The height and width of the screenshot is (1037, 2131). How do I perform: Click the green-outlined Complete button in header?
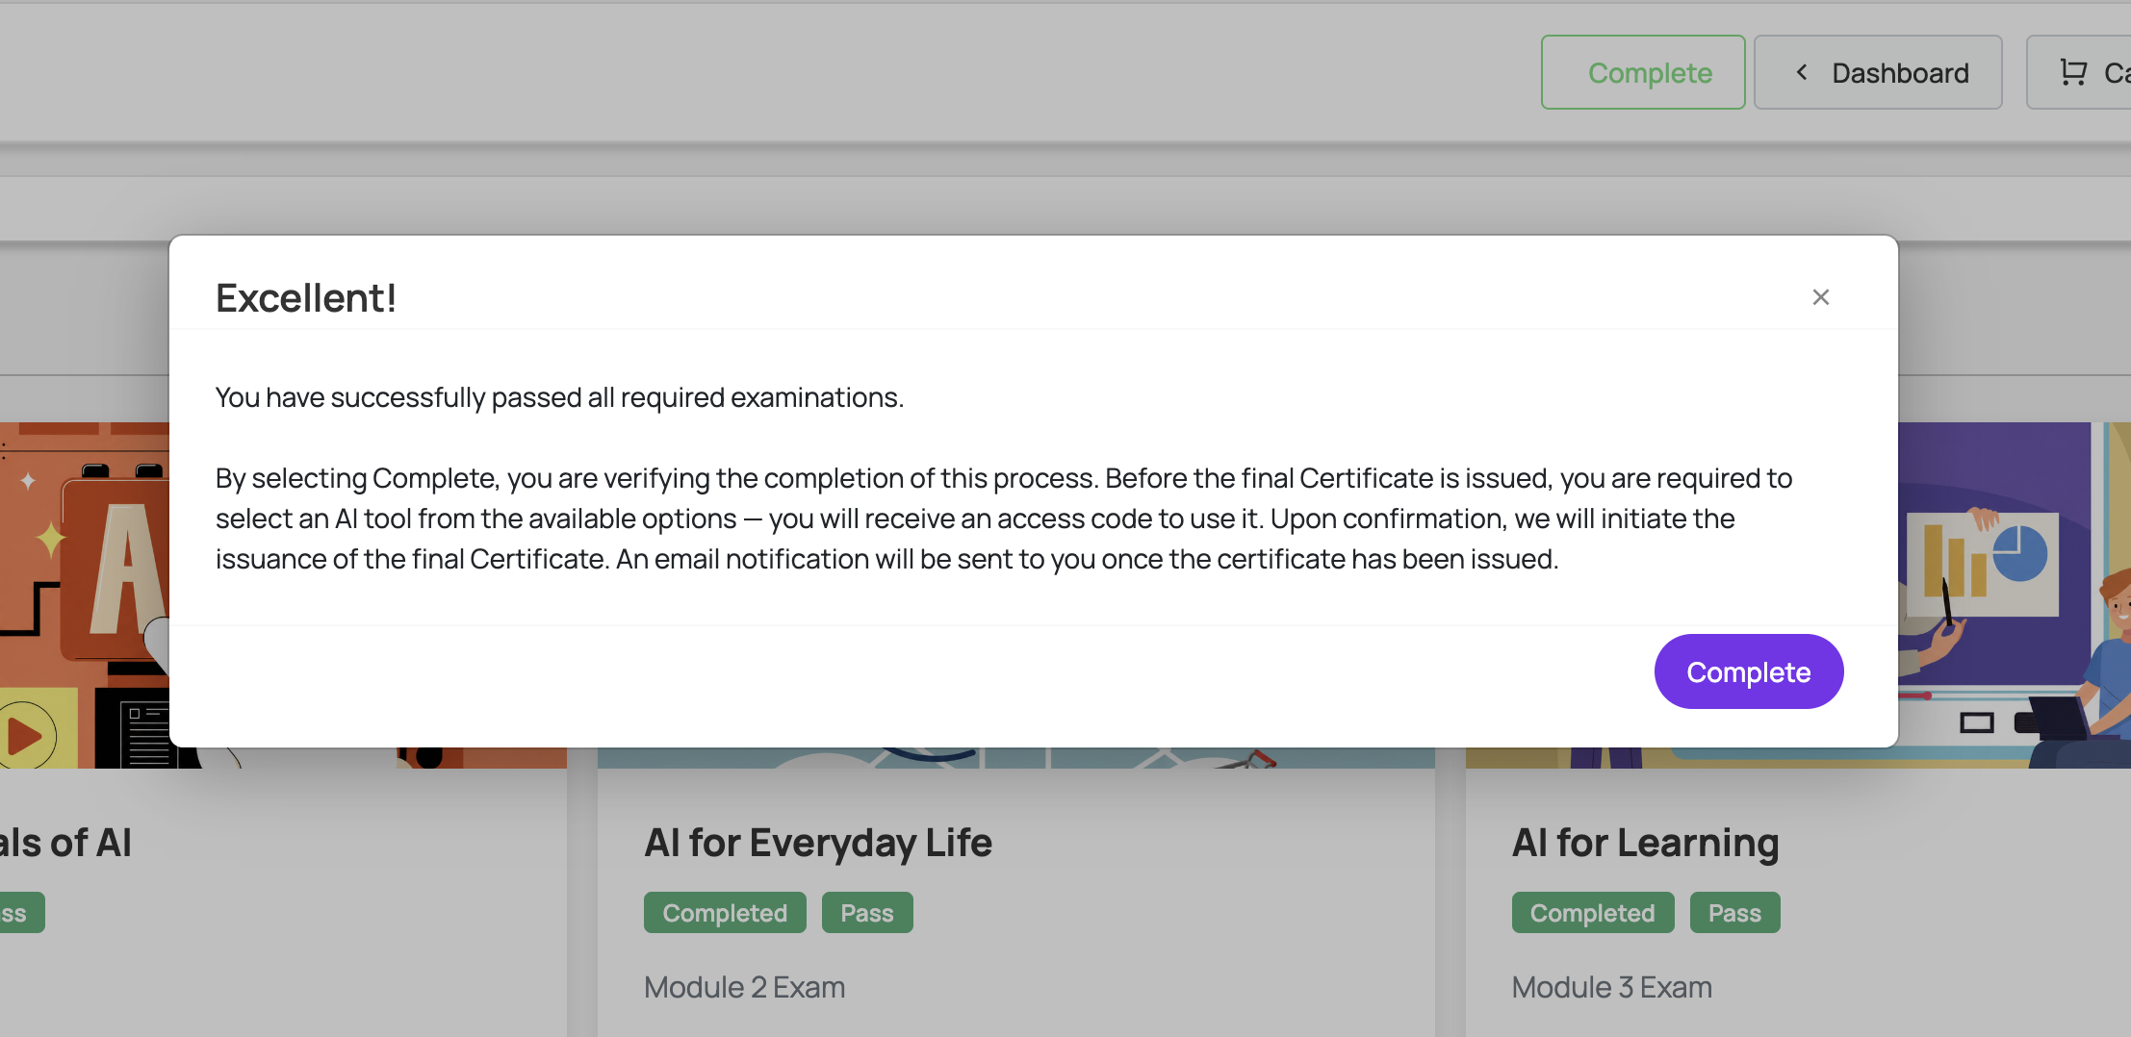[1642, 72]
